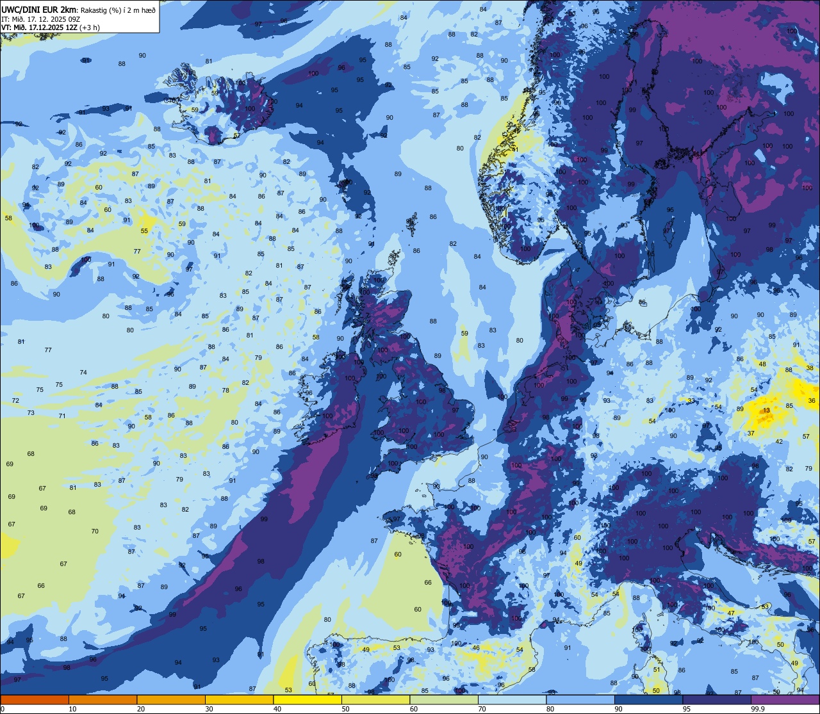Click the legend tick label "50"
The image size is (820, 714).
point(346,709)
